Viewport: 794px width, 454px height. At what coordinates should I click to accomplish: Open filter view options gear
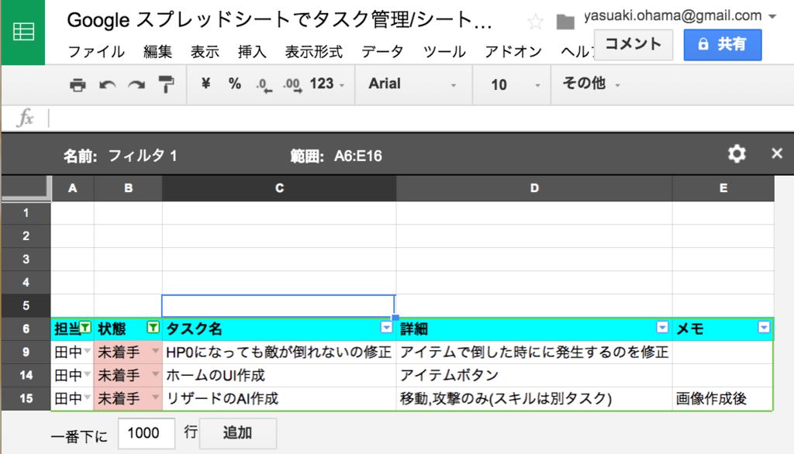pos(737,154)
